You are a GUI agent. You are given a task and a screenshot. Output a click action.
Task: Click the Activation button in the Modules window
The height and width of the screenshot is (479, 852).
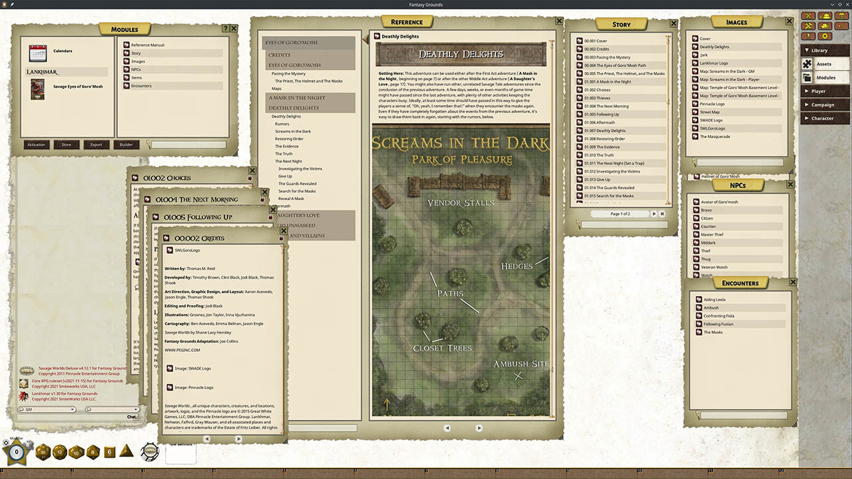click(x=36, y=144)
